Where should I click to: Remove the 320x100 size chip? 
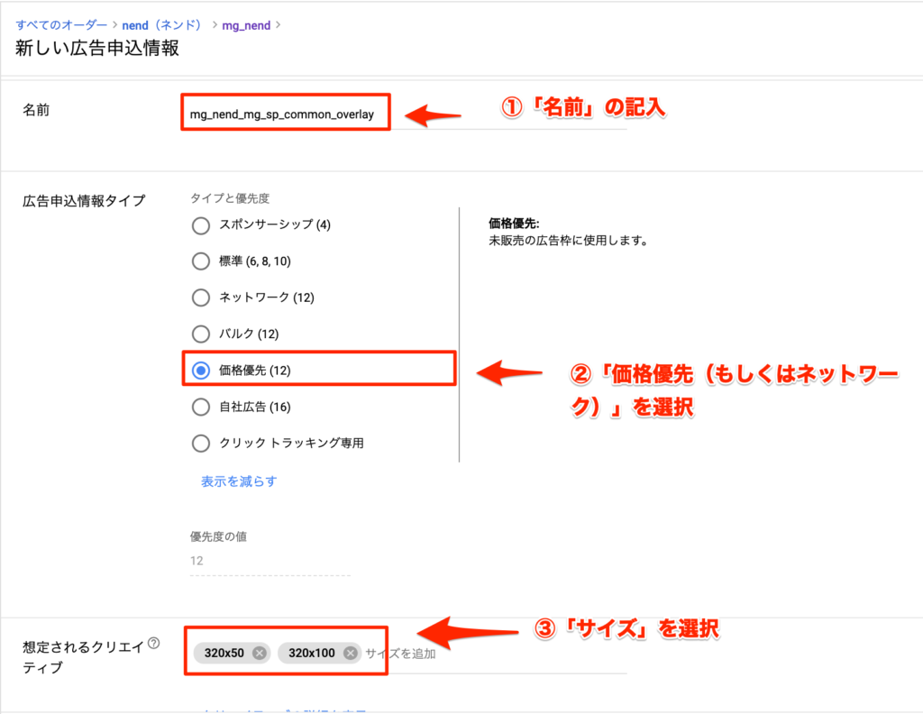pos(351,653)
